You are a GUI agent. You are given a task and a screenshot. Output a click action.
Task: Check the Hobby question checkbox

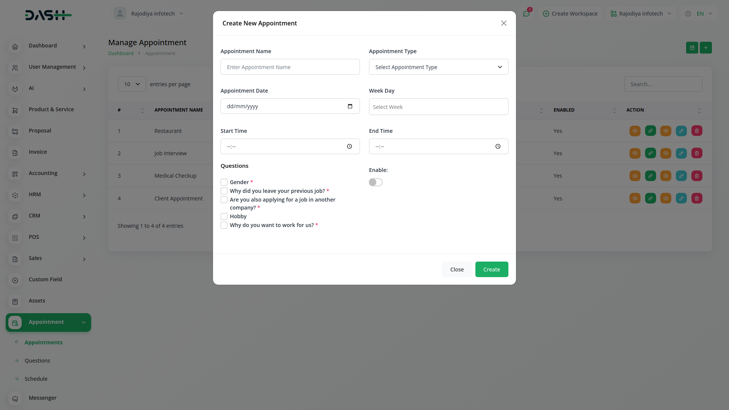(x=224, y=216)
